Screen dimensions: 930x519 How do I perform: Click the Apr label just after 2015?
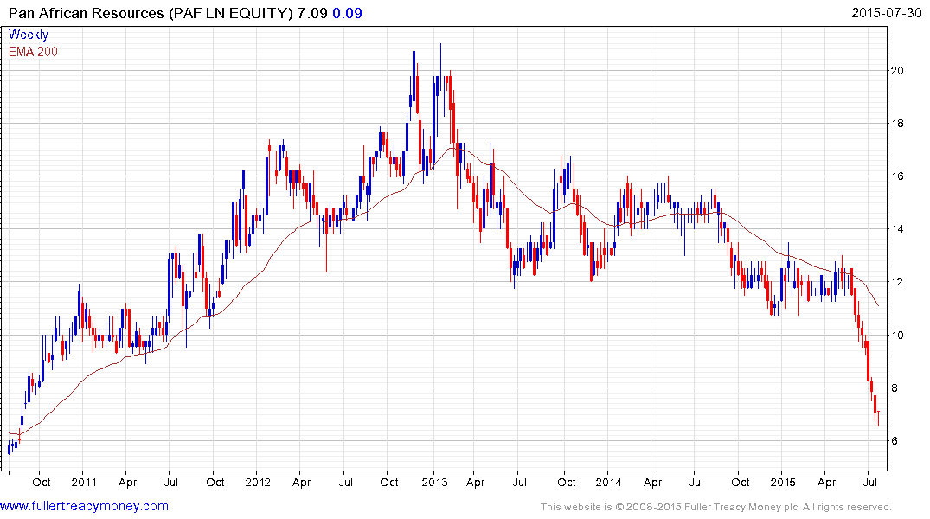click(827, 482)
